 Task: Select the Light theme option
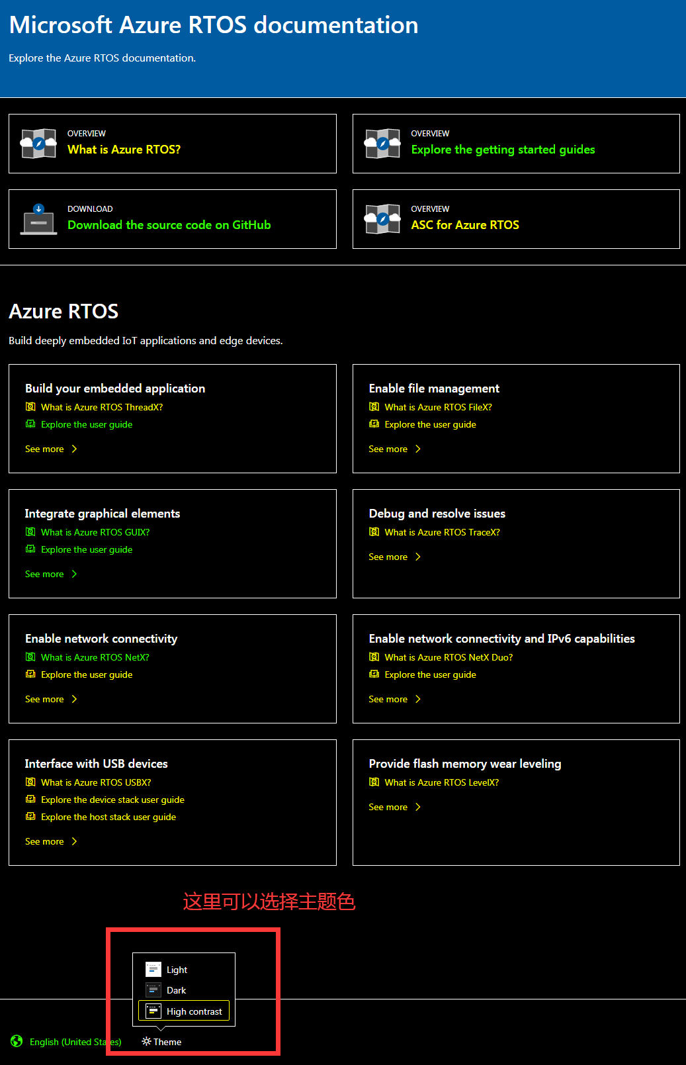pos(184,969)
